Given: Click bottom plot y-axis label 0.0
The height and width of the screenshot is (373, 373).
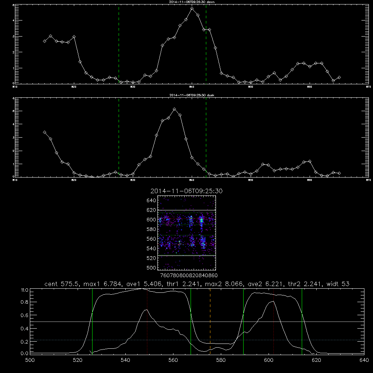Looking at the screenshot, I should [x=25, y=353].
